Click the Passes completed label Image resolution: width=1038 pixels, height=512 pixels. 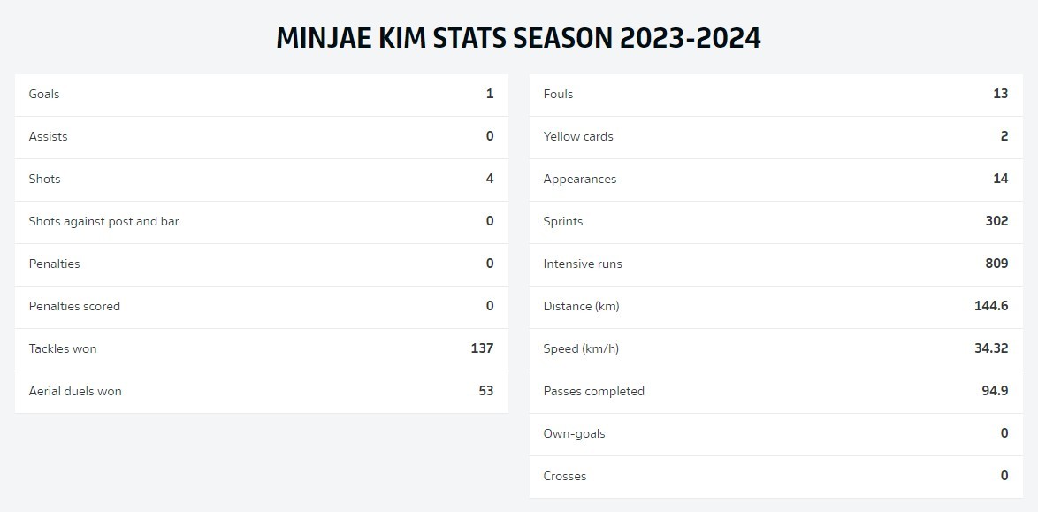click(593, 391)
